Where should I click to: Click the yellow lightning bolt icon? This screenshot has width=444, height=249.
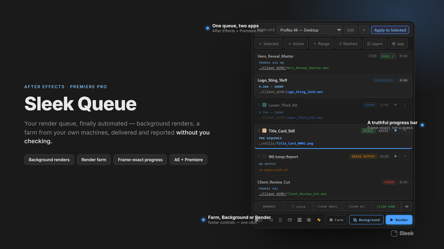point(319,220)
